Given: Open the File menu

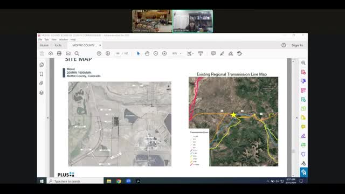Looking at the screenshot, I should [40, 39].
